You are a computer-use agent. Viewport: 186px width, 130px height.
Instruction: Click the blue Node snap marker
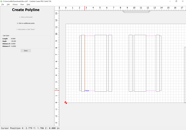point(85,91)
